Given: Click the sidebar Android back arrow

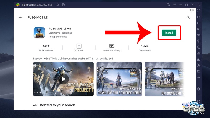Looking at the screenshot, I should [x=199, y=95].
